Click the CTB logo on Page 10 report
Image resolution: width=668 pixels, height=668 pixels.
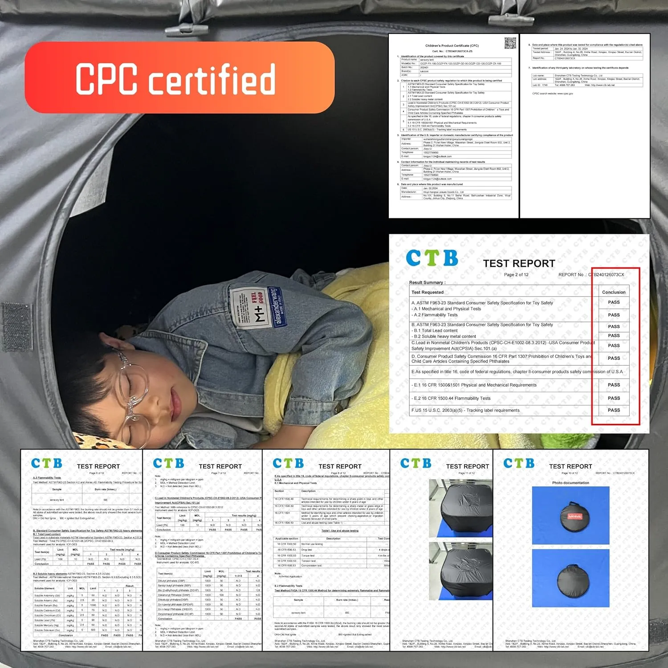point(519,463)
